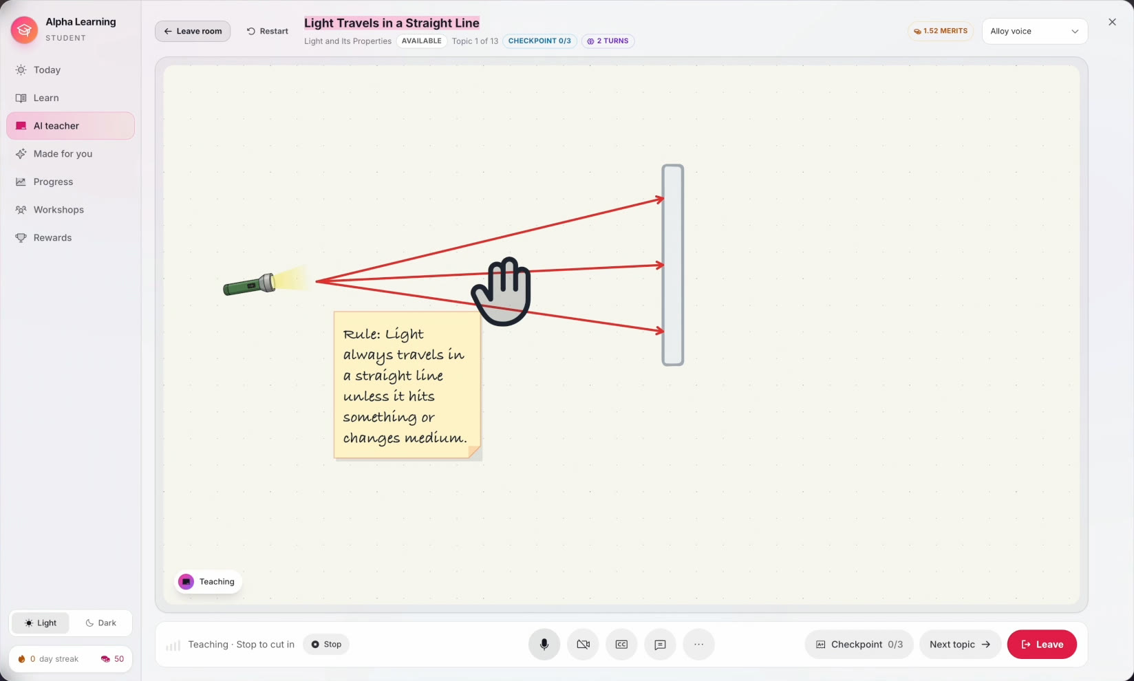Screen dimensions: 1134x681
Task: Click the 2 TURNS badge
Action: [608, 41]
